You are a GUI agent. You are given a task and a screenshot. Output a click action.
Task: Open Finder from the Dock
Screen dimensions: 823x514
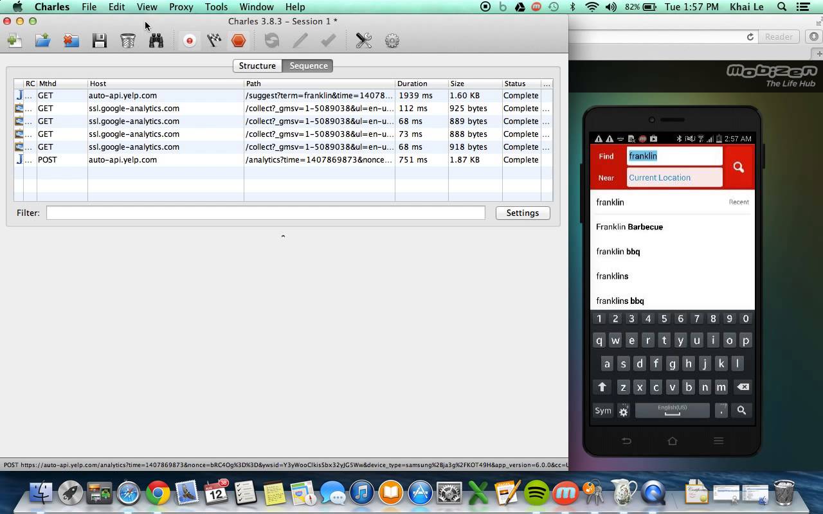(x=42, y=493)
